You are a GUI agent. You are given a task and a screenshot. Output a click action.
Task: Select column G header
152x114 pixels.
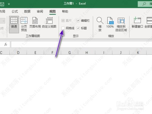70,53
